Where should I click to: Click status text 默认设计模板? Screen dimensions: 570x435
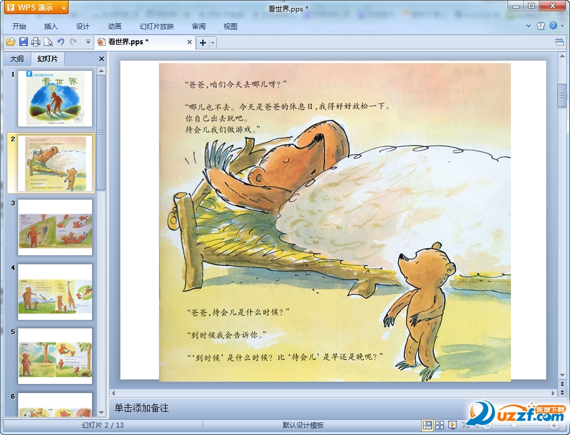[303, 425]
